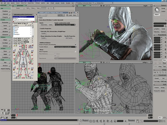Click the first Transform X input field
167x125 pixels.
[x=157, y=38]
